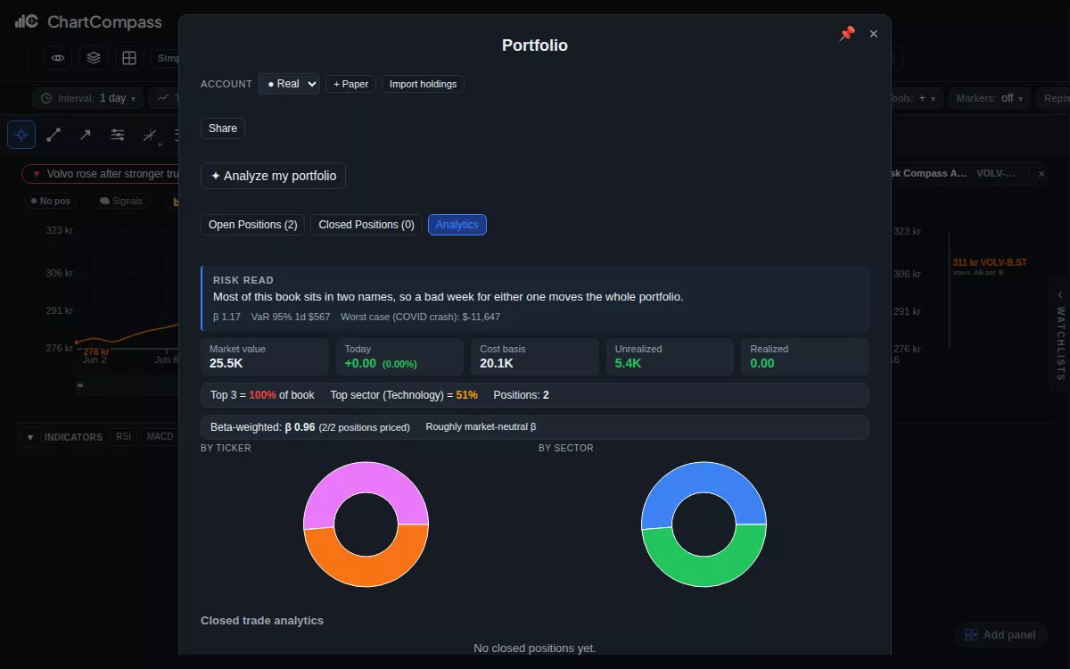Toggle the RSI indicator chip
The image size is (1070, 669).
tap(122, 437)
